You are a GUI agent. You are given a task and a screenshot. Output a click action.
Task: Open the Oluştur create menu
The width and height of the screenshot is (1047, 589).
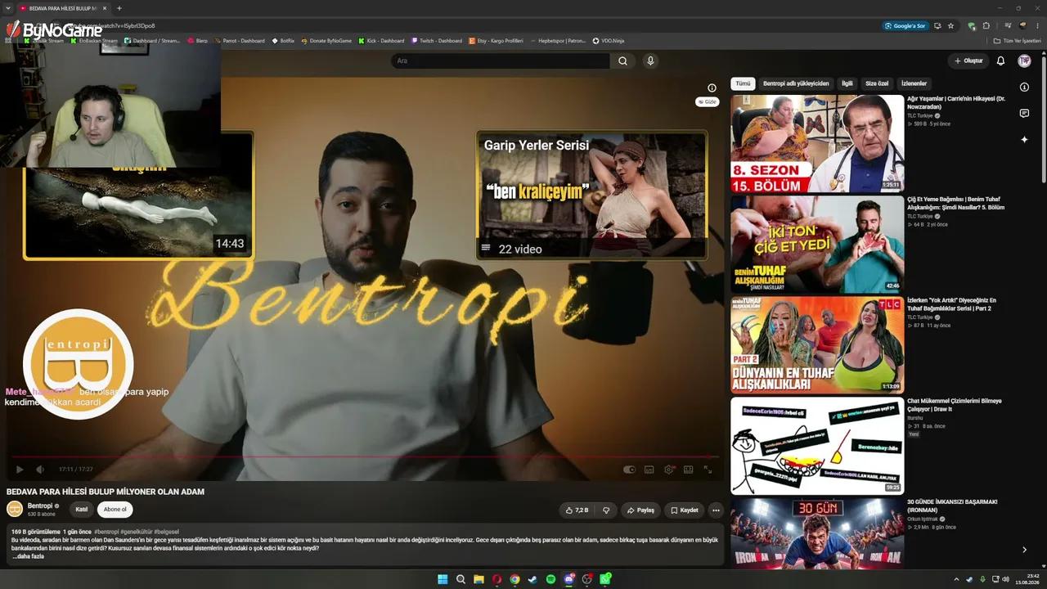click(x=968, y=61)
